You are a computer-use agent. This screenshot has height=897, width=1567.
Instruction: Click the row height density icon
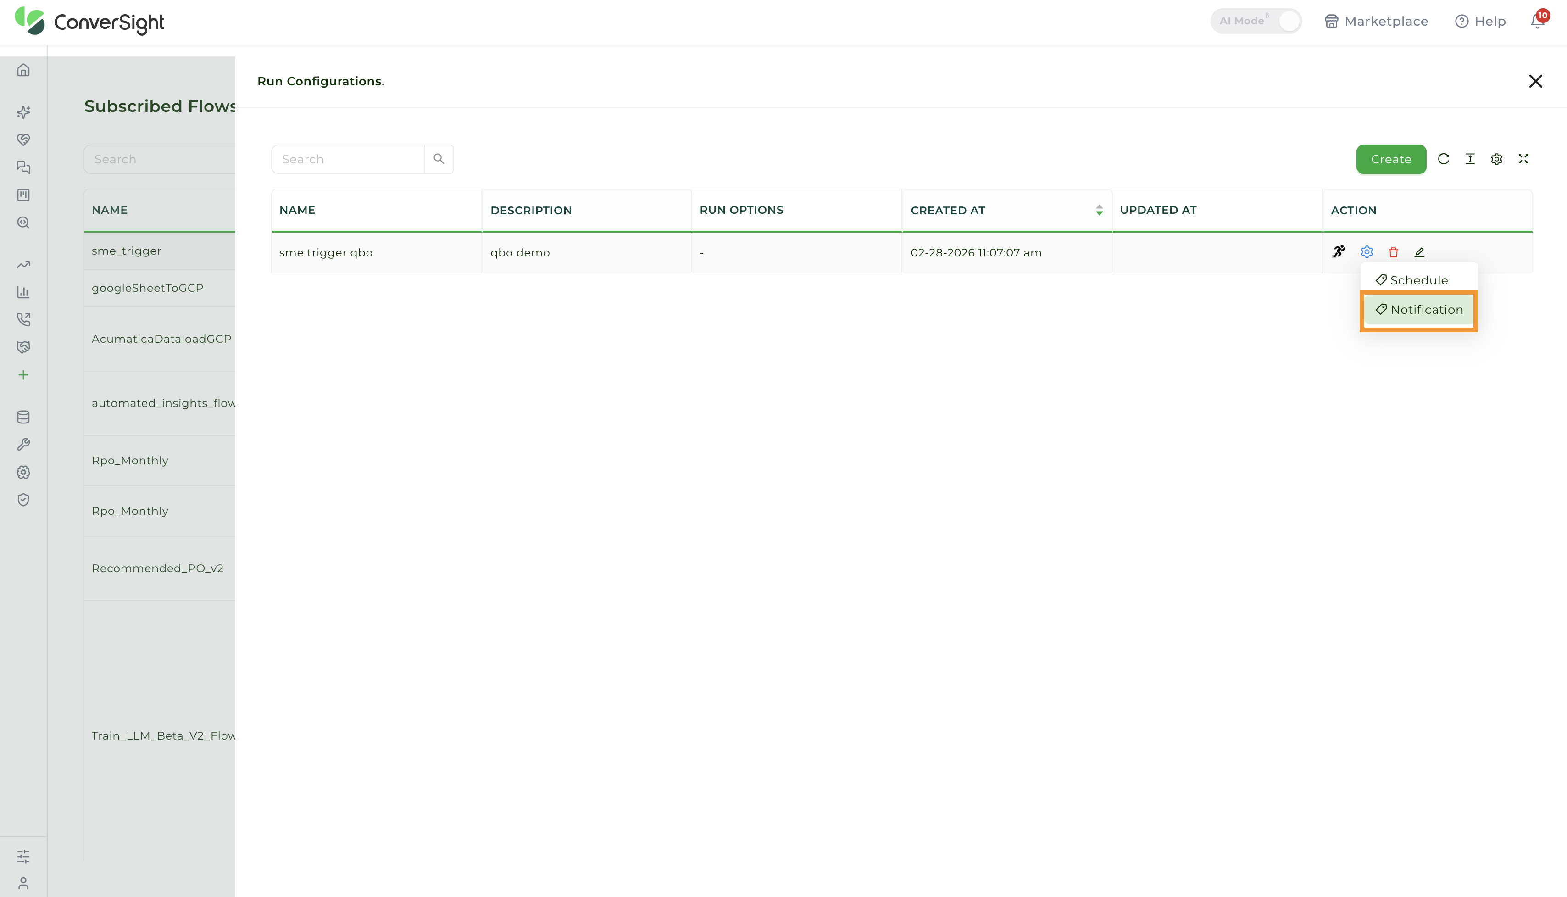[1470, 159]
